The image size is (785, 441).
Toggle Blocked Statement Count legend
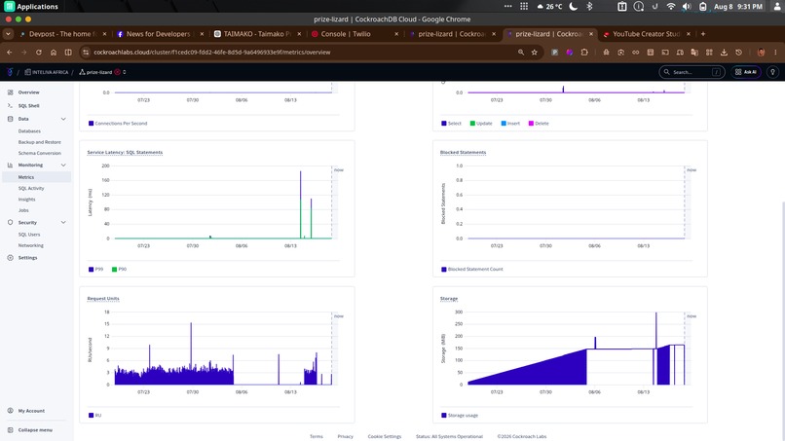coord(472,270)
